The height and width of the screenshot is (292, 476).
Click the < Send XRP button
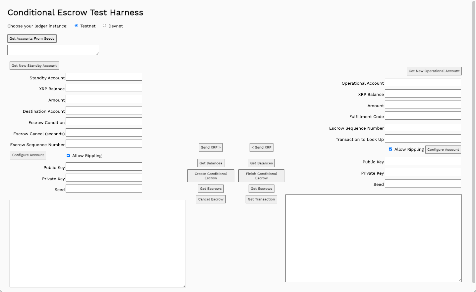pyautogui.click(x=261, y=147)
